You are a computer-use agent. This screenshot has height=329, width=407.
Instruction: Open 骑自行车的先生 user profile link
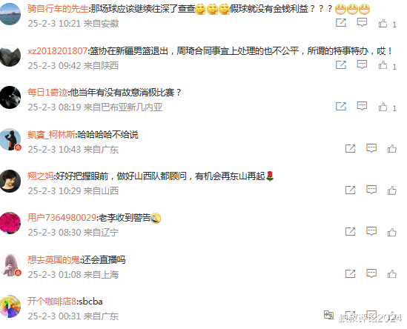click(58, 9)
